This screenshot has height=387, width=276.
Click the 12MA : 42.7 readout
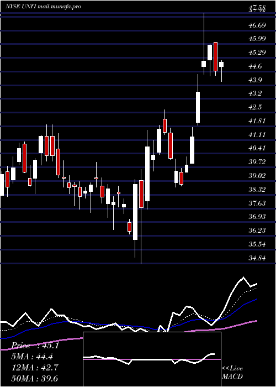point(35,368)
